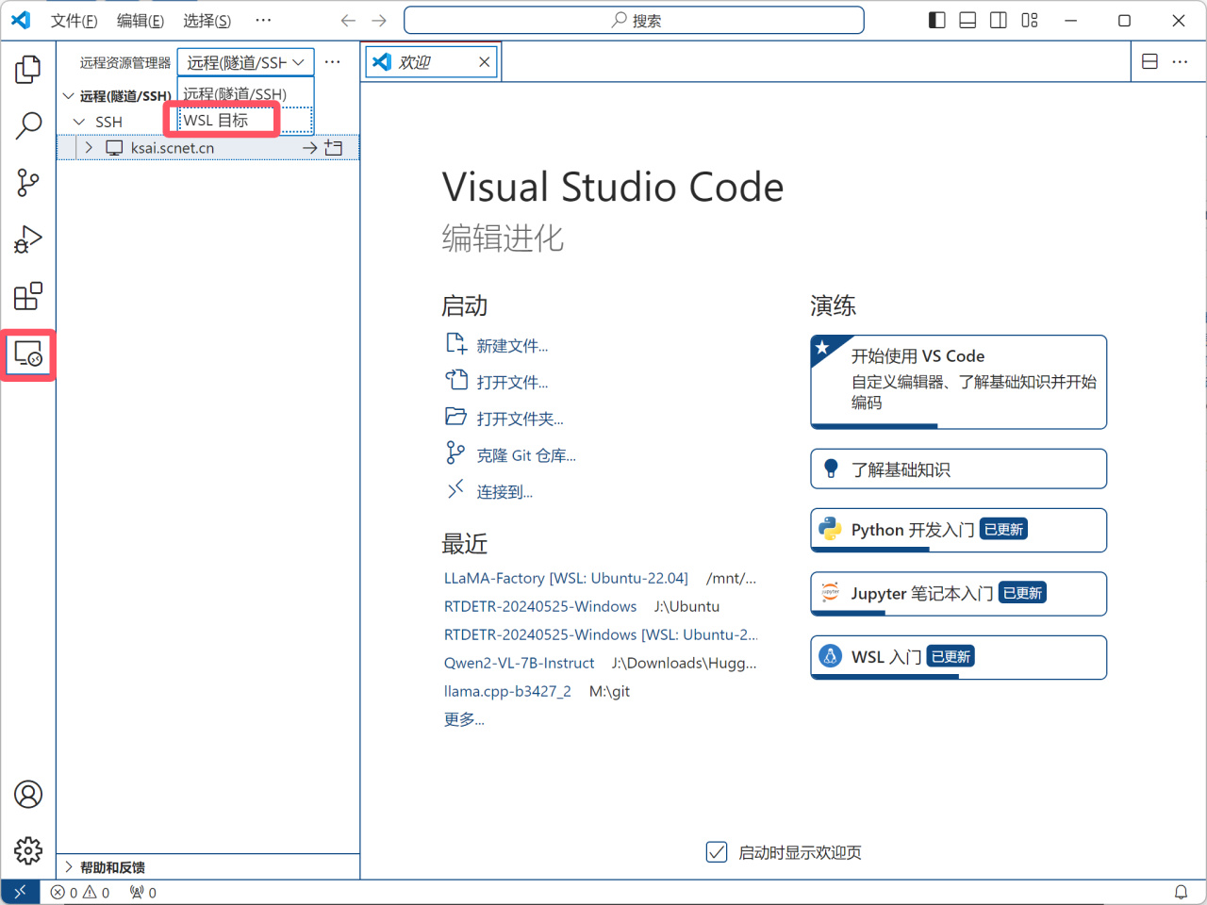Open forwarded ports indicator in status bar
This screenshot has width=1207, height=905.
(143, 892)
